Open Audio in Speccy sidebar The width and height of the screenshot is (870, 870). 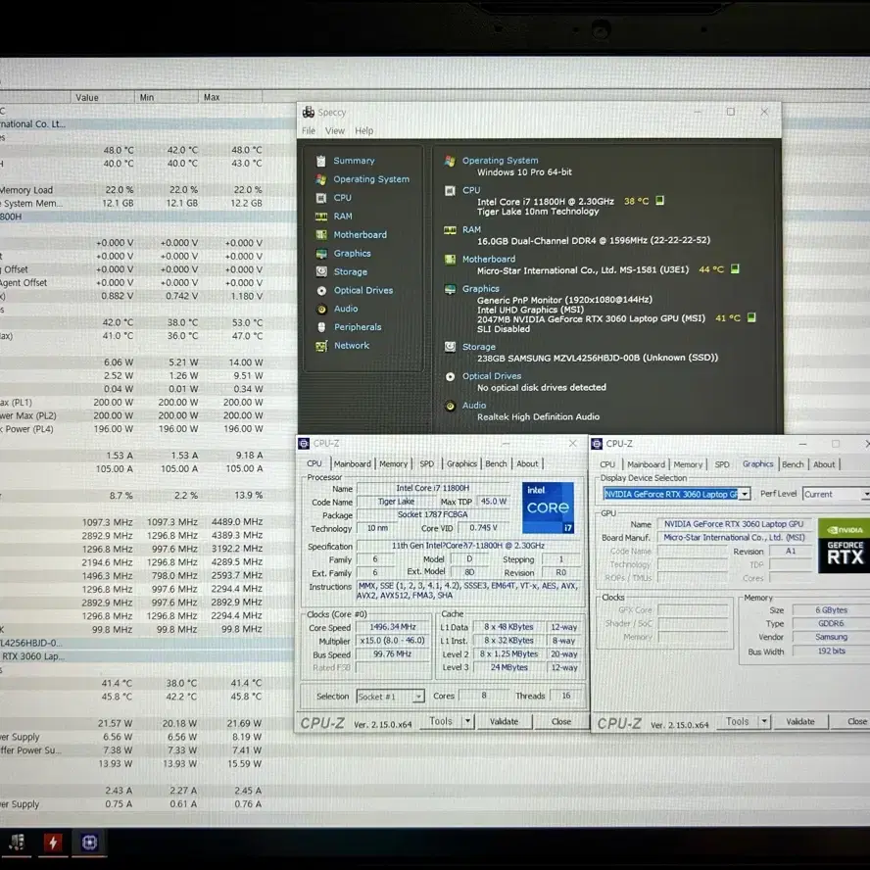coord(345,309)
